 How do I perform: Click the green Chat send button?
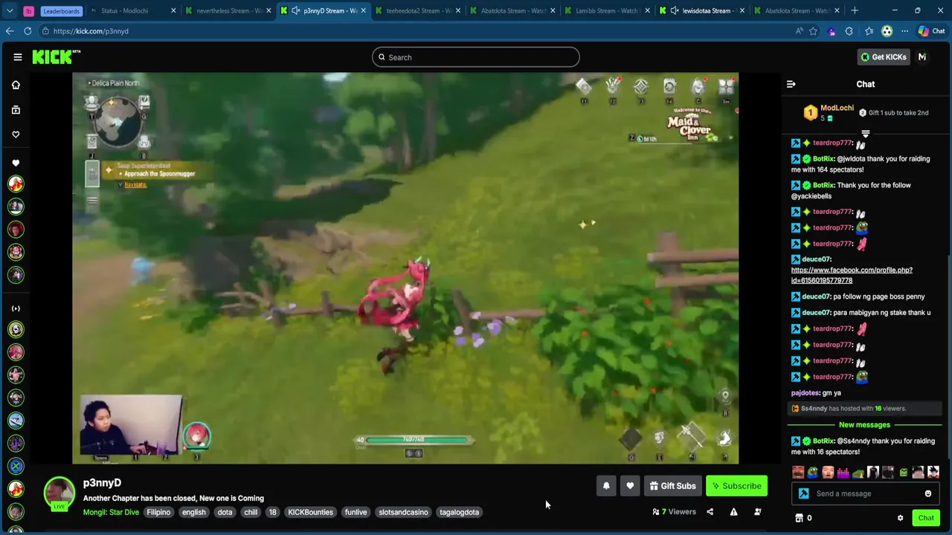pyautogui.click(x=926, y=518)
